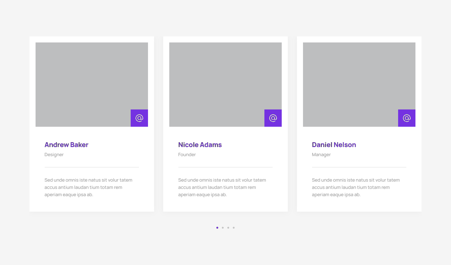Select the Daniel Nelson name link
This screenshot has height=265, width=451.
pyautogui.click(x=334, y=145)
